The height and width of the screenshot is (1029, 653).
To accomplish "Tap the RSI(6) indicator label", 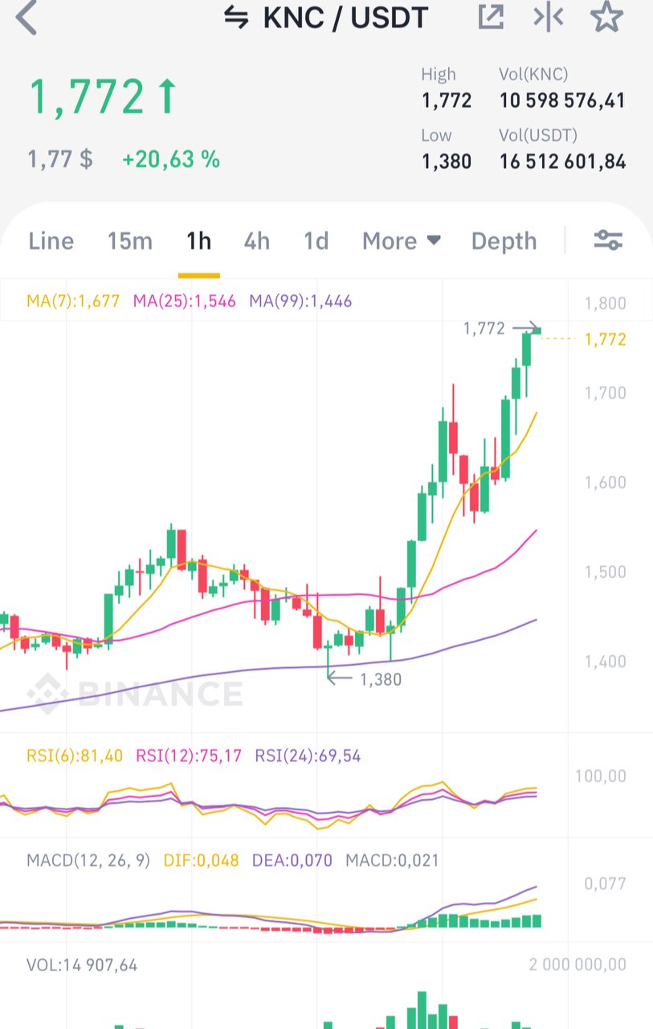I will point(75,756).
